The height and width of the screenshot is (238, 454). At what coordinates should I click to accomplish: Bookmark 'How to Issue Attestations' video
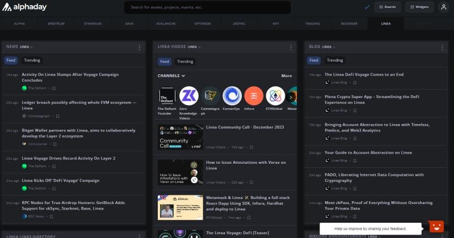click(251, 182)
